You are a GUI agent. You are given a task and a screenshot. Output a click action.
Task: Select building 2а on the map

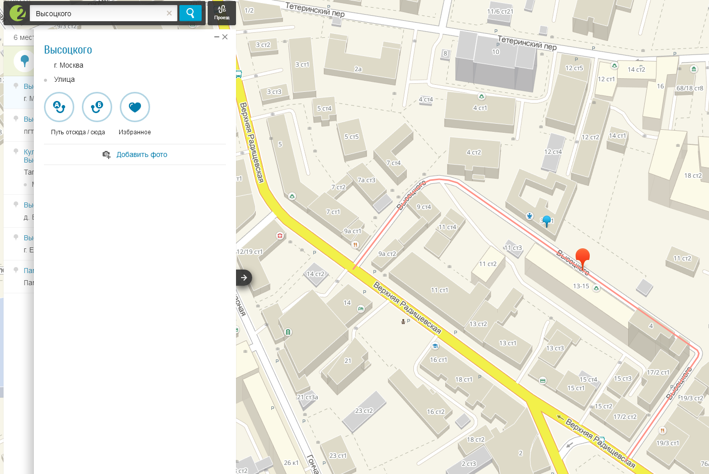tap(358, 69)
